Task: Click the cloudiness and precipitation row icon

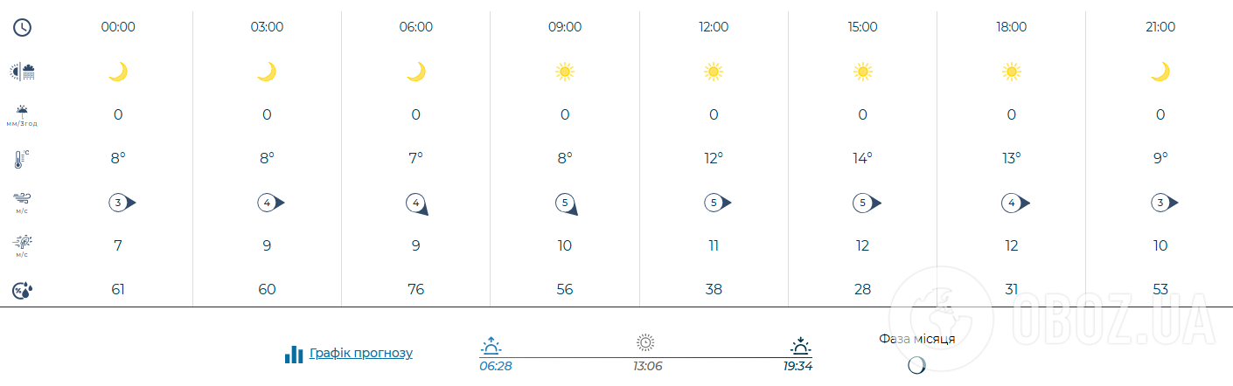Action: pyautogui.click(x=23, y=72)
